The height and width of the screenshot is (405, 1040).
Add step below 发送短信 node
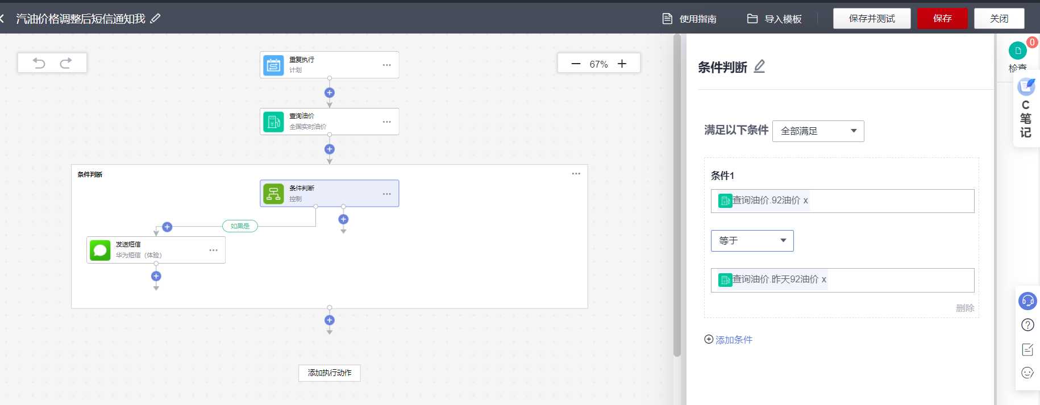tap(156, 276)
